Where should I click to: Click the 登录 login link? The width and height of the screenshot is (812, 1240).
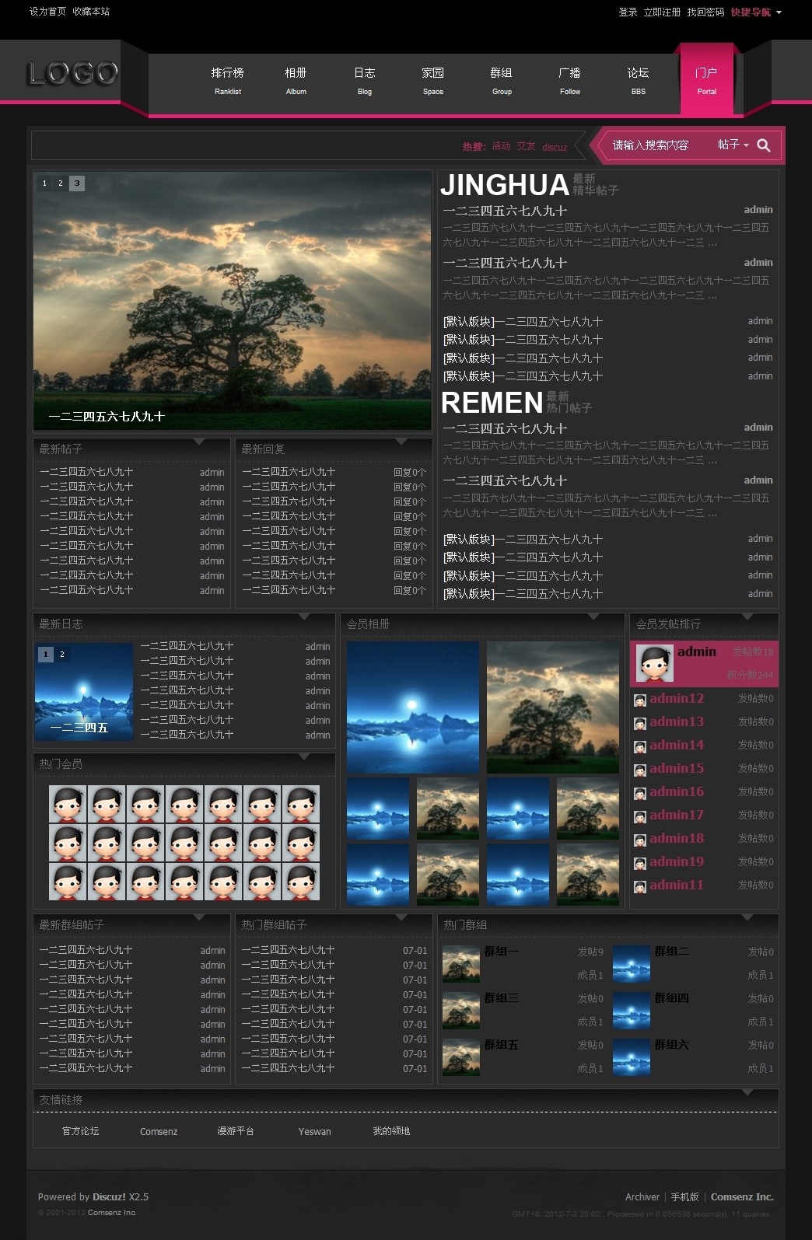[628, 12]
